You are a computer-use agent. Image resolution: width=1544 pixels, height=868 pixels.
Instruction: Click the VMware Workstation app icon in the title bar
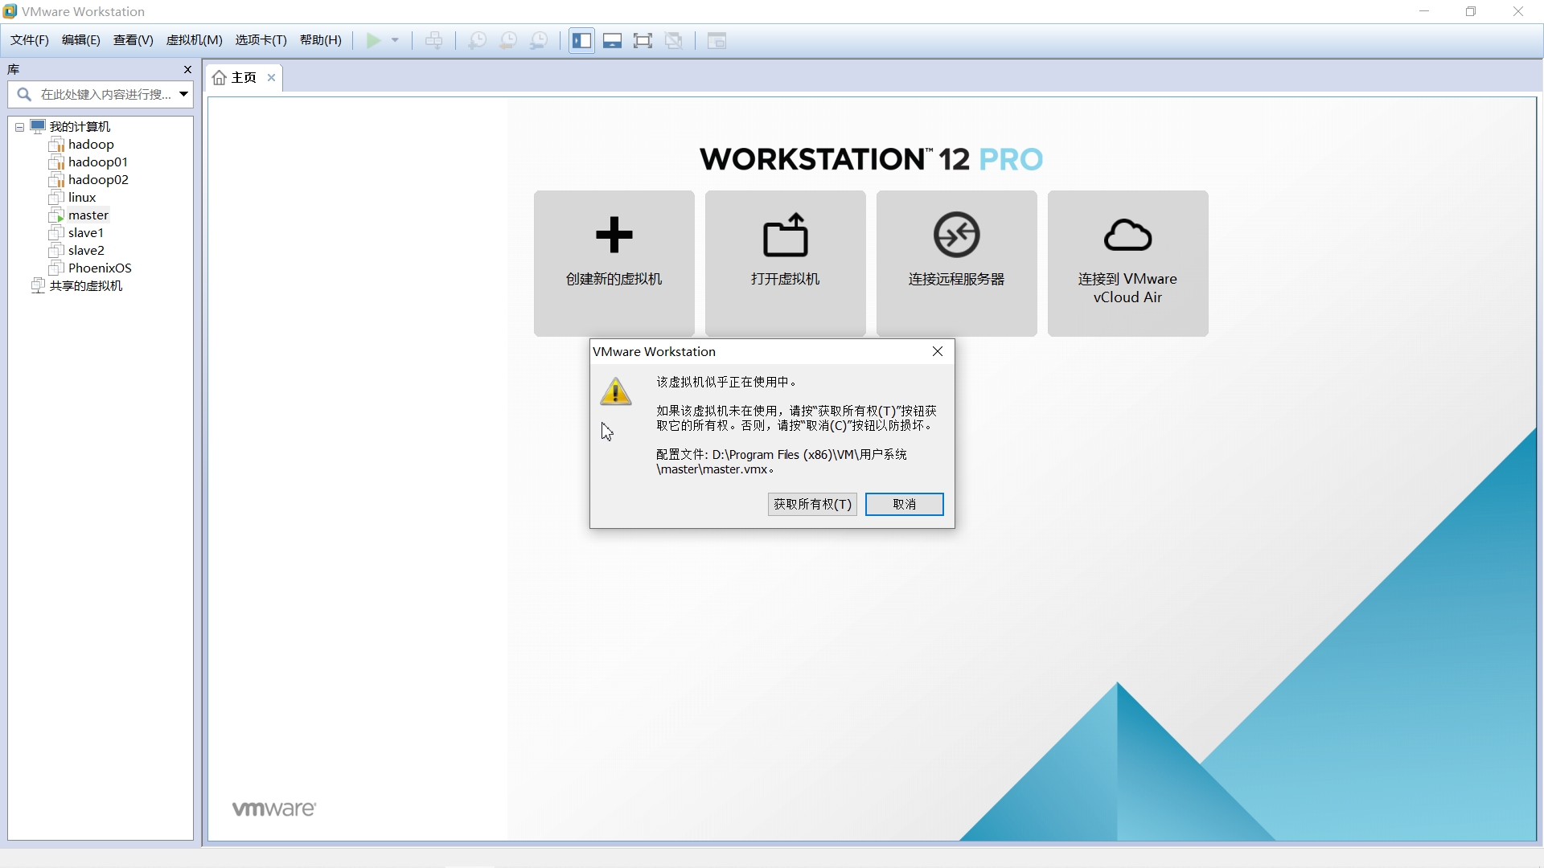[x=10, y=11]
